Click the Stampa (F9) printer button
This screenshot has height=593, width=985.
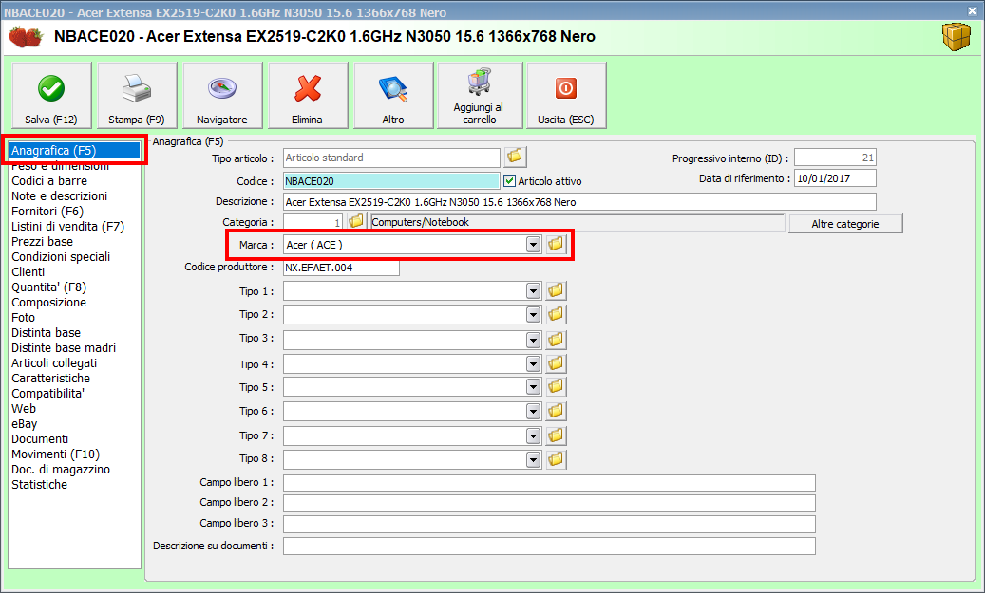click(137, 96)
